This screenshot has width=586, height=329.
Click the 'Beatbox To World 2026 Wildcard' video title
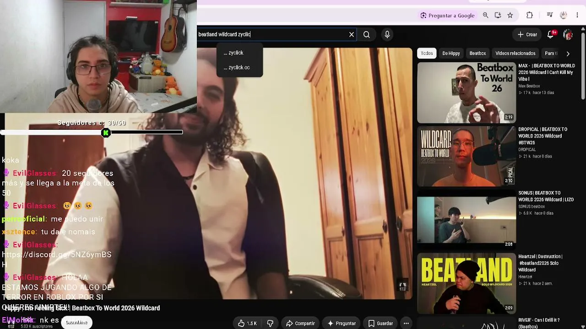[x=116, y=308]
